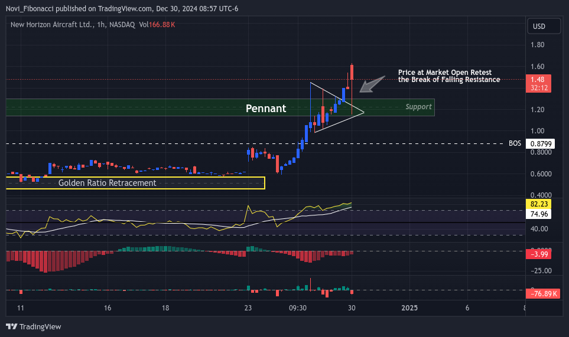Screen dimensions: 569x337
Task: Select the 'Golden Ratio Retracement' label
Action: click(x=107, y=183)
